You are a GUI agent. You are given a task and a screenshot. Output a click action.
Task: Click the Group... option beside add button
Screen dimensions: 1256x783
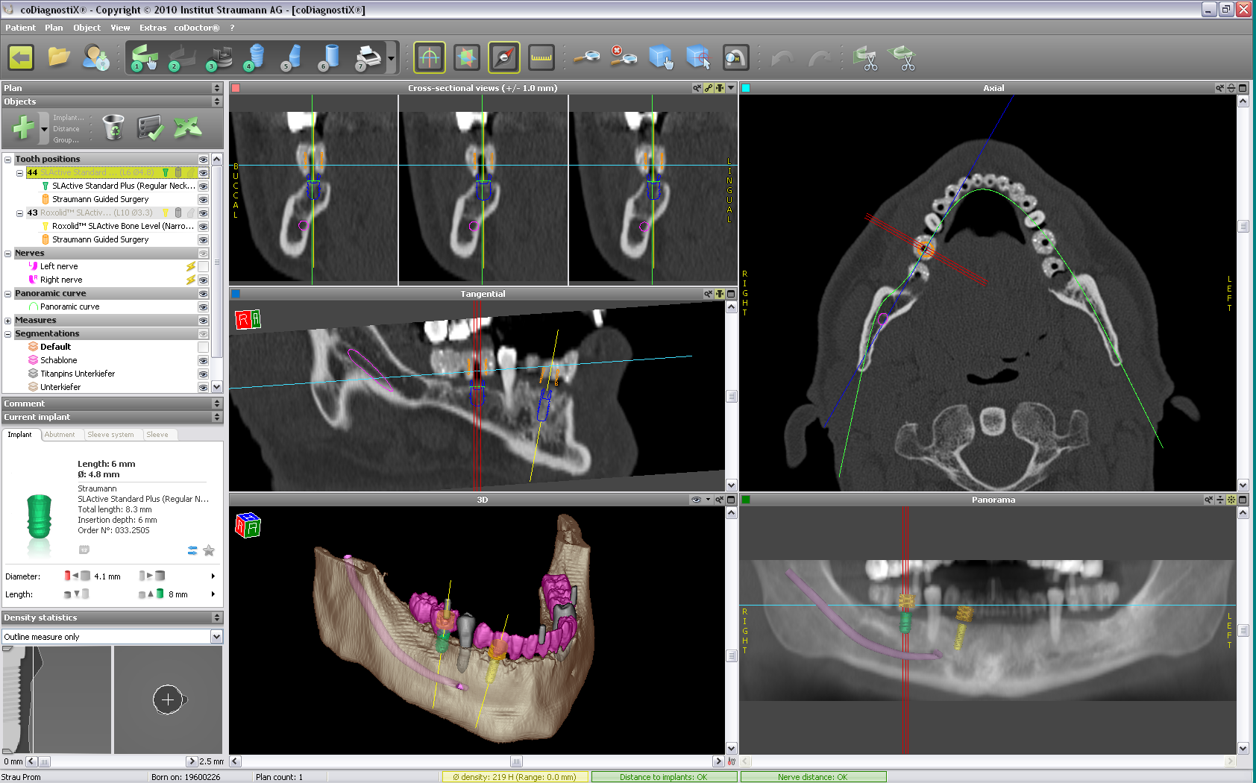(66, 140)
